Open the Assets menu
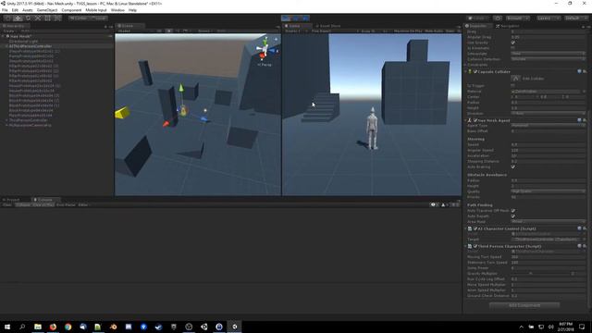The image size is (592, 333). 28,10
